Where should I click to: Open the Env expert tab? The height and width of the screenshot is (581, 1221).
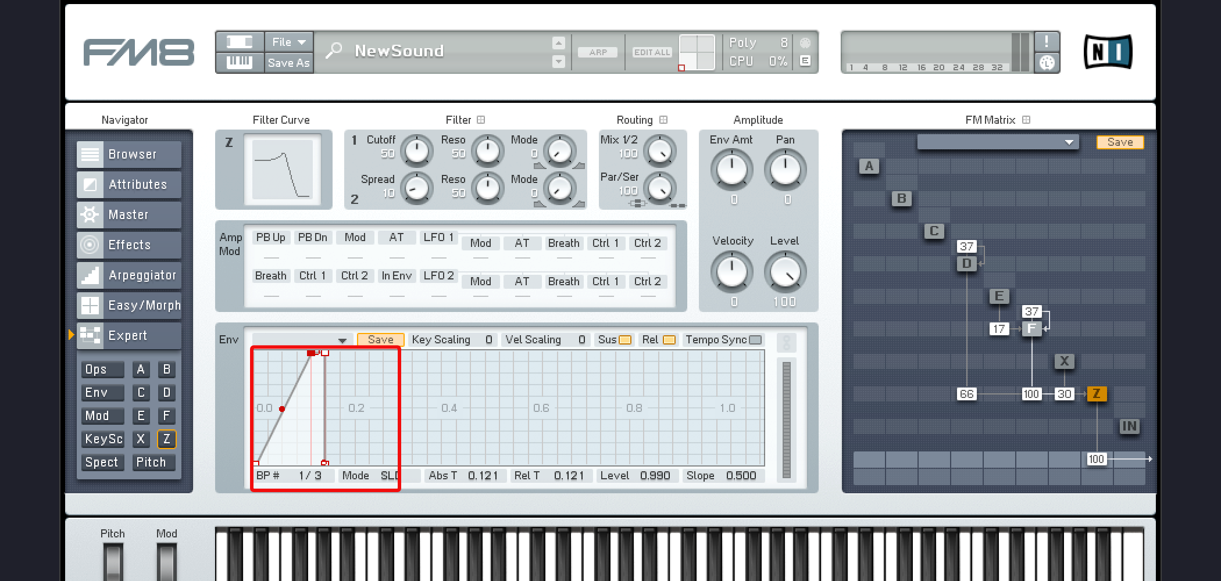point(103,393)
